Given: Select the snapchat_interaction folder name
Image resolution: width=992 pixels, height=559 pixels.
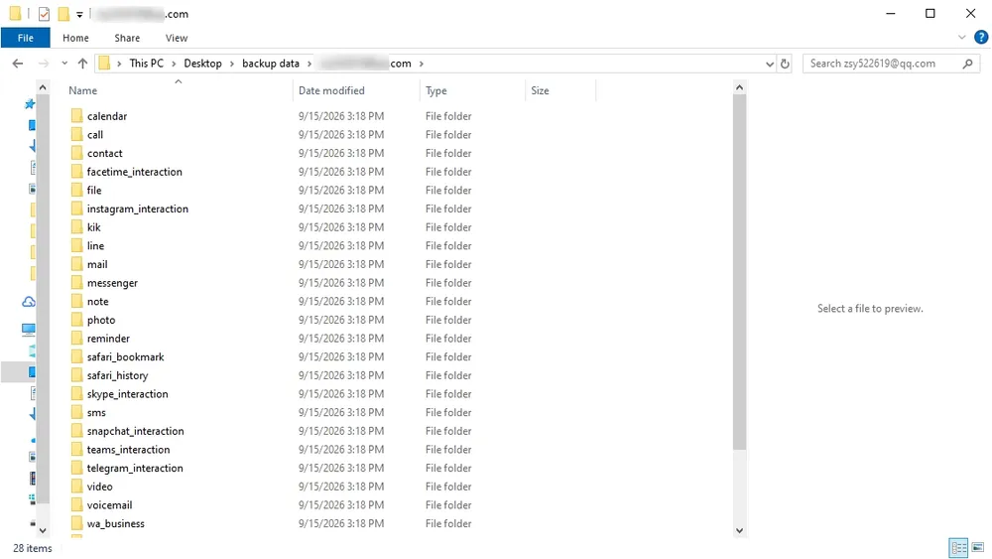Looking at the screenshot, I should click(135, 431).
